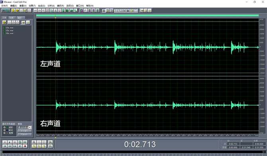This screenshot has width=267, height=156.
Task: Click the yellow New File toolbar icon
Action: (x=13, y=10)
